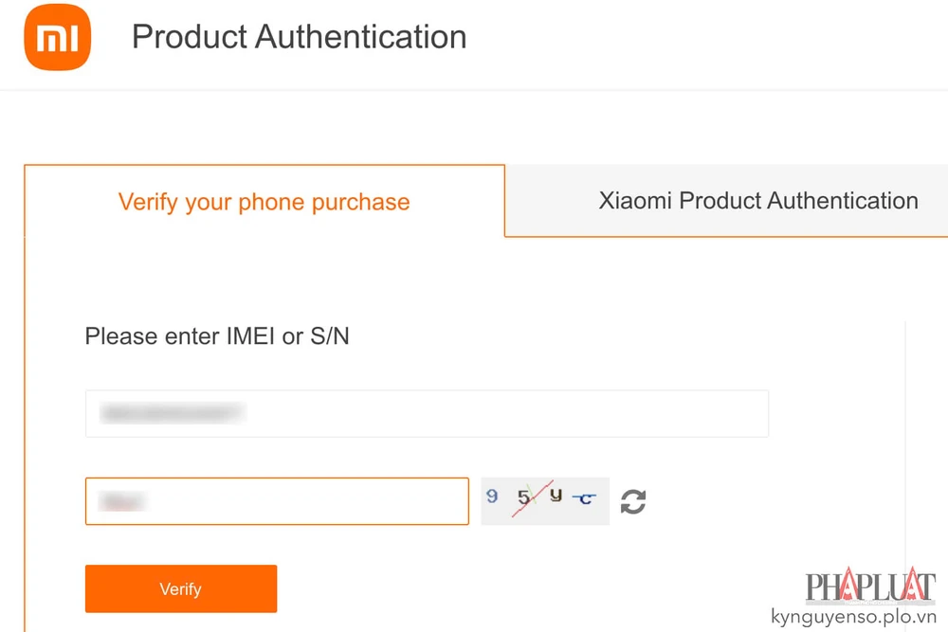The image size is (948, 632).
Task: Click the highlighted captcha input box border
Action: pyautogui.click(x=277, y=479)
